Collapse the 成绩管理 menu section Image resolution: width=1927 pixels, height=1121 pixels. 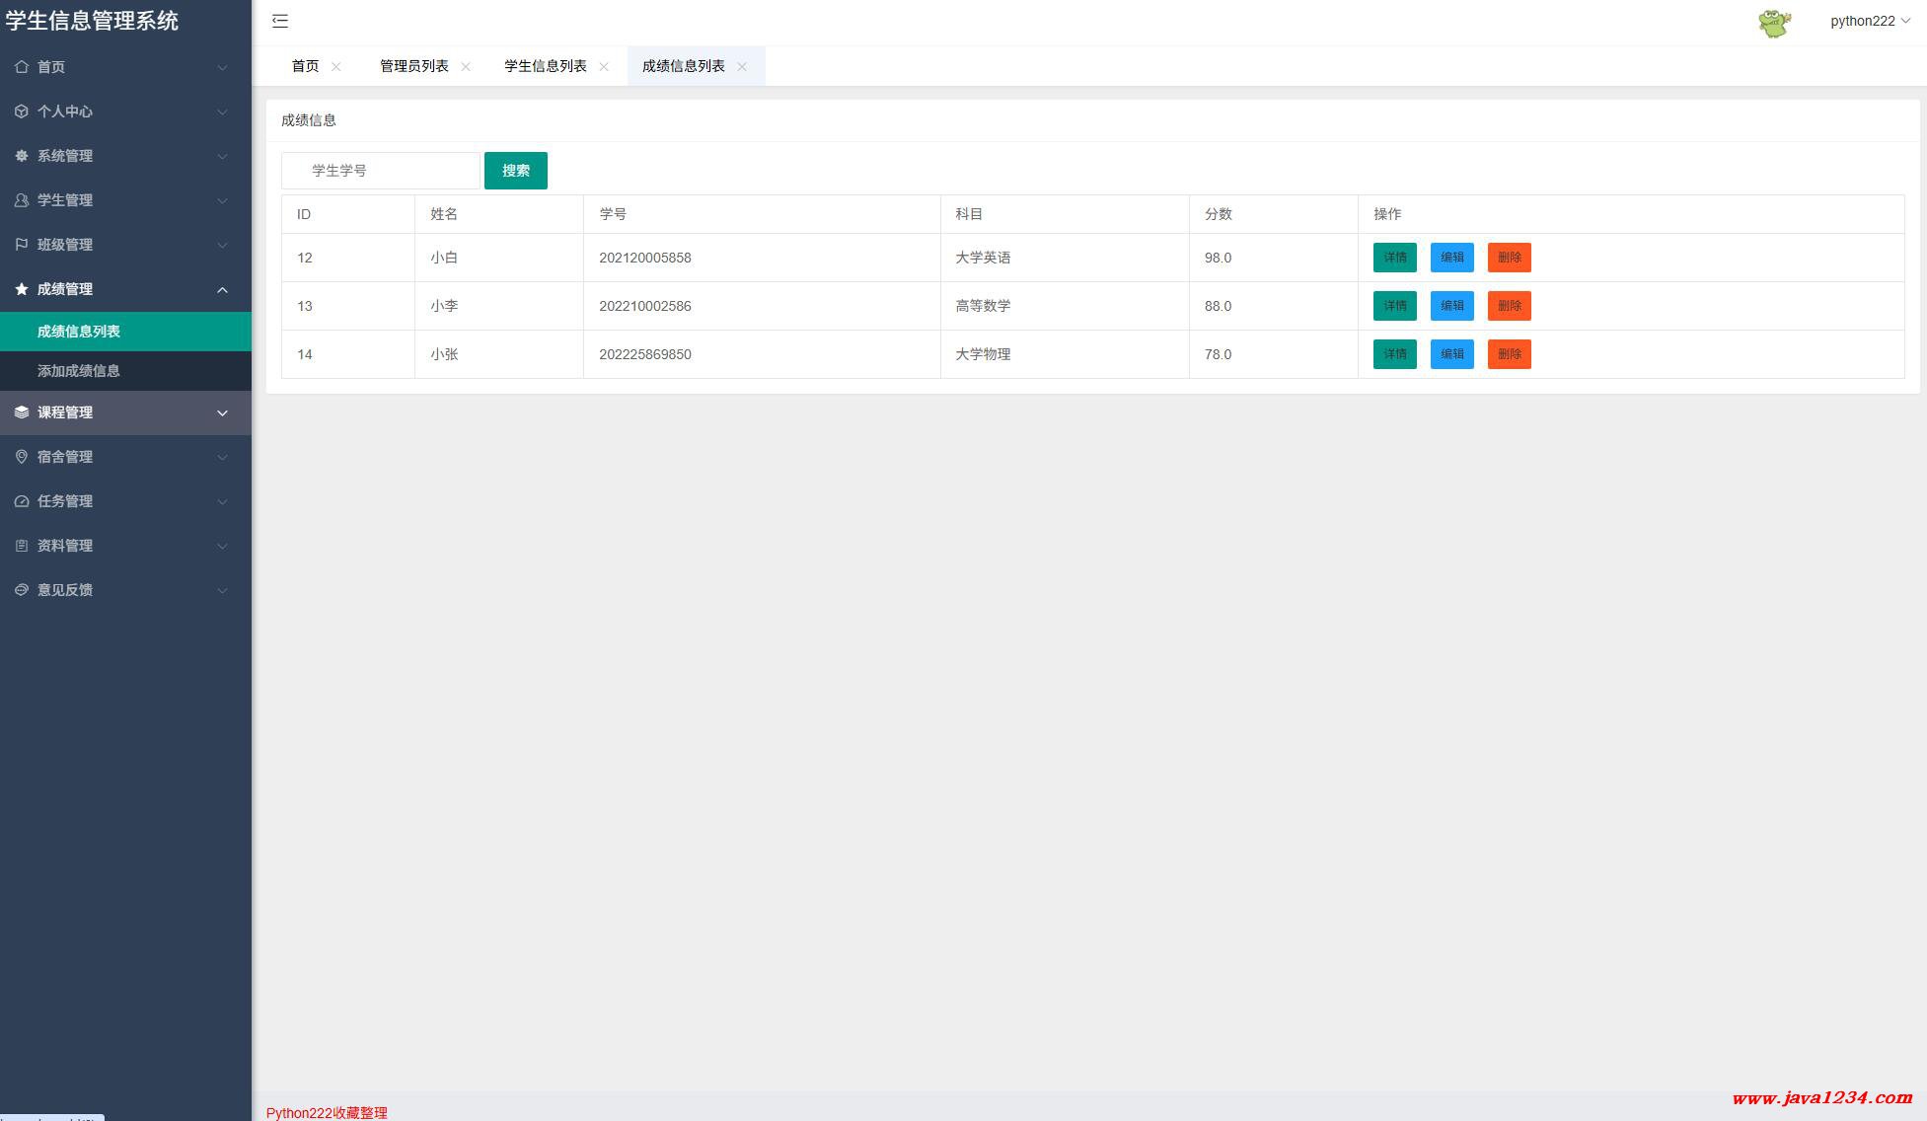[x=222, y=289]
